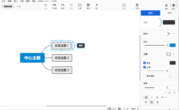Viewport: 179px width, 110px height.
Task: Open the 主题 topic shape dropdown
Action: [170, 54]
